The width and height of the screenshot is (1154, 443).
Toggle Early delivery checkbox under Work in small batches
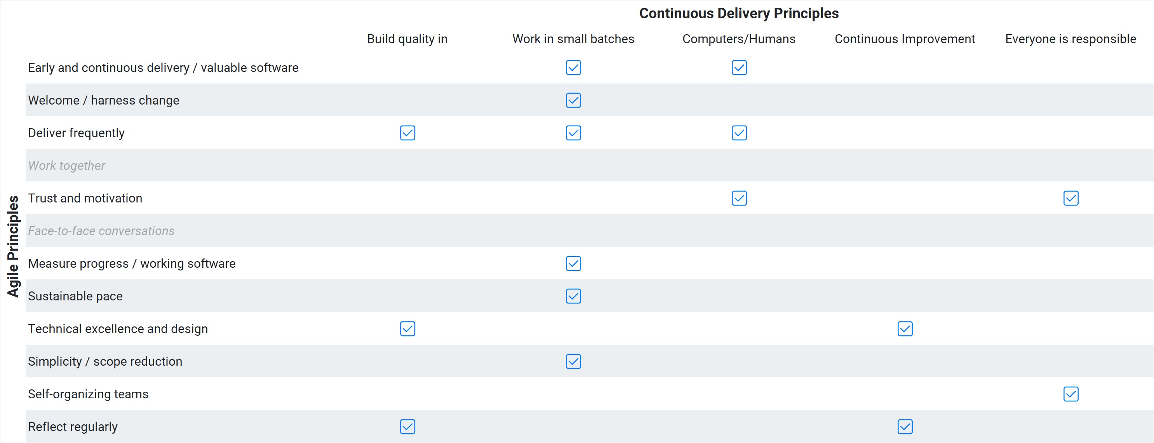click(x=573, y=68)
